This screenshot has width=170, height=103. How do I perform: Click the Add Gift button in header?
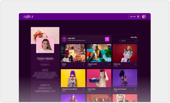(x=134, y=17)
